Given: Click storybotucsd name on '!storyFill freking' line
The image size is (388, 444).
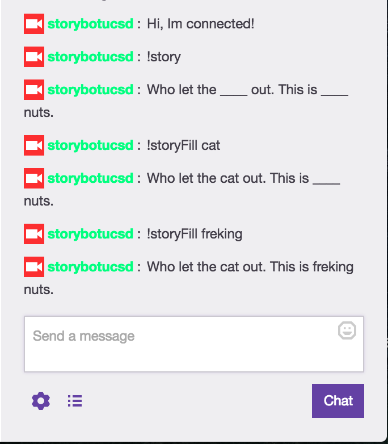Looking at the screenshot, I should click(x=90, y=234).
